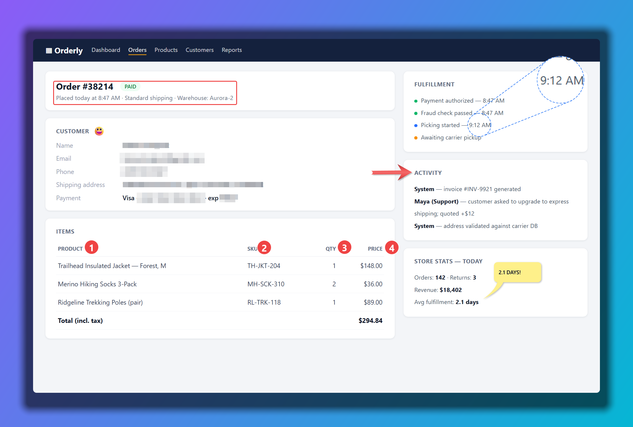Click the PRICE column header
The image size is (633, 427).
pos(375,249)
